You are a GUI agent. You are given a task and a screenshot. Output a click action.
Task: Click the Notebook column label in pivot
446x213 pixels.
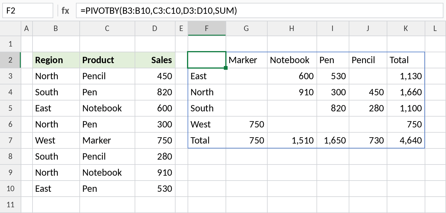click(292, 60)
